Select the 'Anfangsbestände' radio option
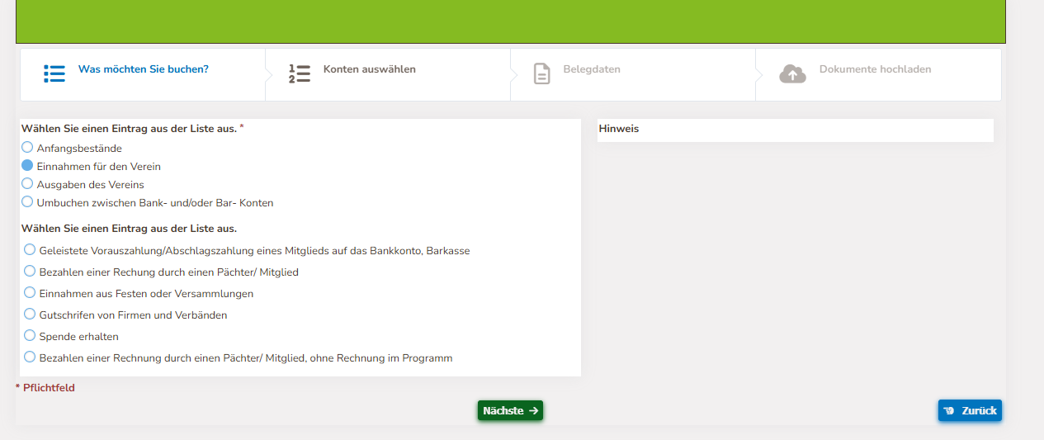This screenshot has width=1044, height=440. pos(27,148)
